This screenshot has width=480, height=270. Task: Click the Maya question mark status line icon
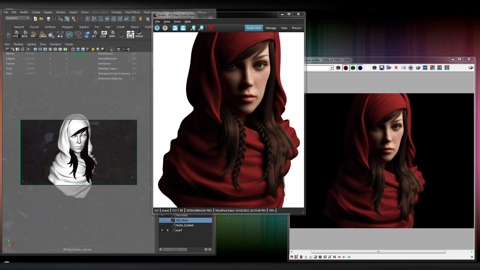pyautogui.click(x=133, y=18)
